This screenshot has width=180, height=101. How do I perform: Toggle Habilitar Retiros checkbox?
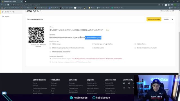135,44
